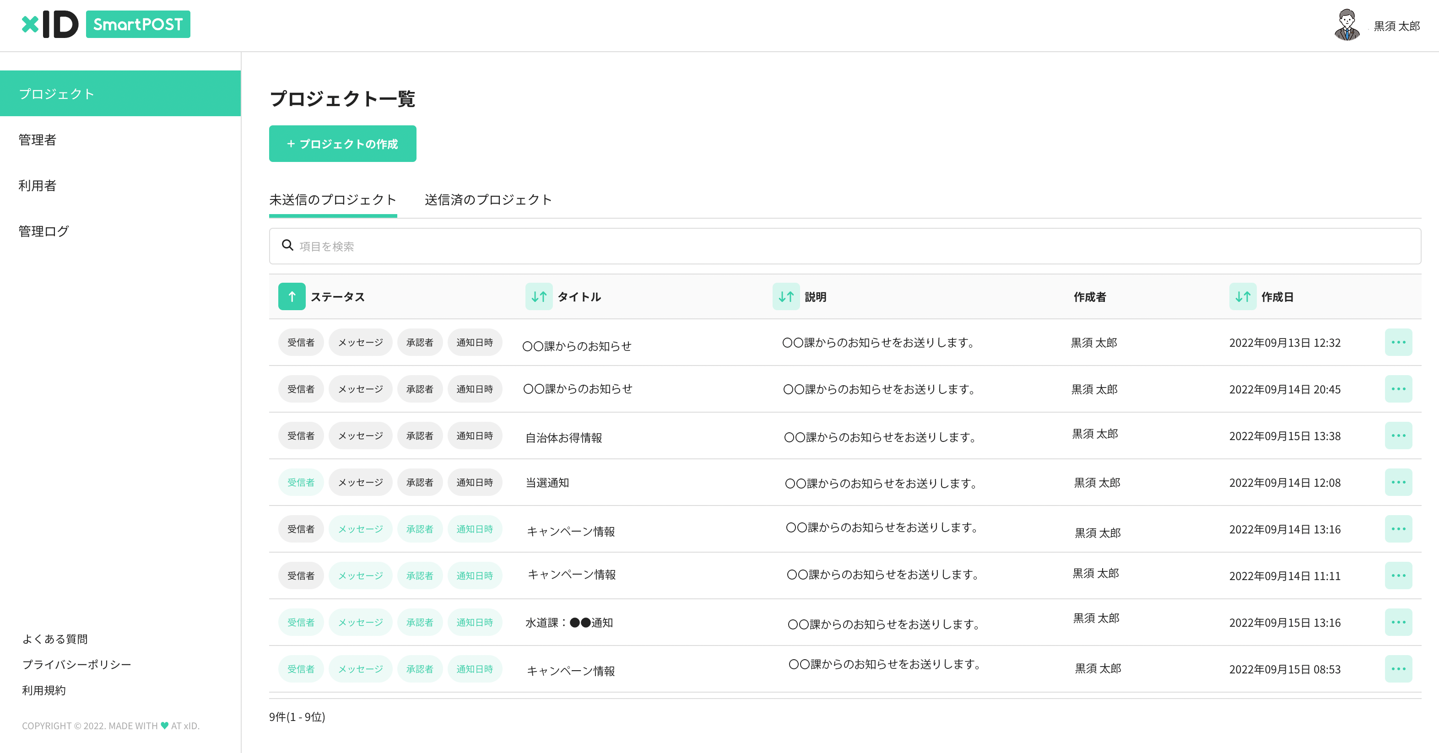Open 管理ログ in the sidebar
The height and width of the screenshot is (753, 1439).
[x=43, y=231]
